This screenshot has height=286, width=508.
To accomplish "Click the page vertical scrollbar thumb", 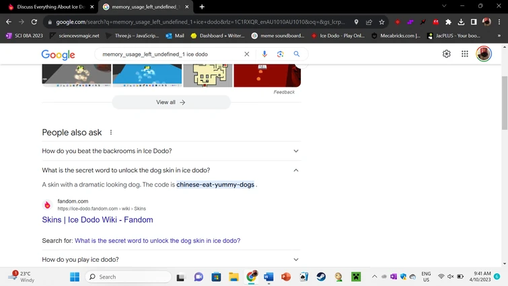I will (505, 103).
